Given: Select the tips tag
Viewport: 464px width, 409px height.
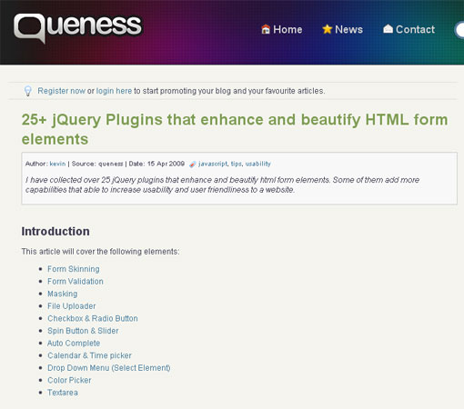Looking at the screenshot, I should pos(237,164).
